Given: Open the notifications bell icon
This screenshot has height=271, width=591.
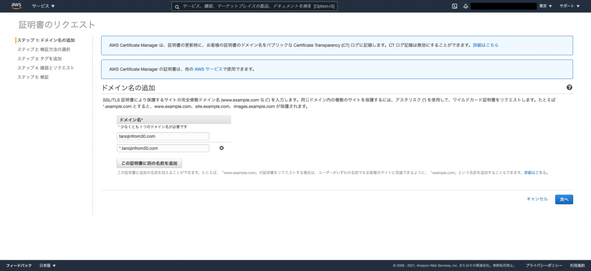Looking at the screenshot, I should click(x=466, y=6).
